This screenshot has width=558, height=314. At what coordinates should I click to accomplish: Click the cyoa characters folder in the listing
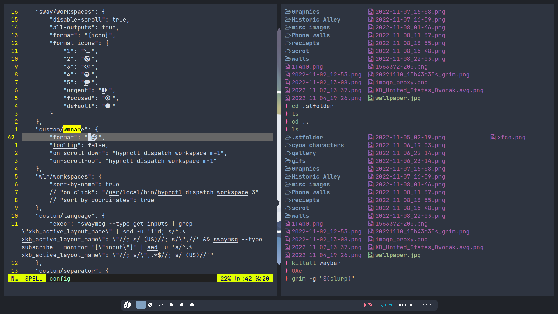click(318, 145)
